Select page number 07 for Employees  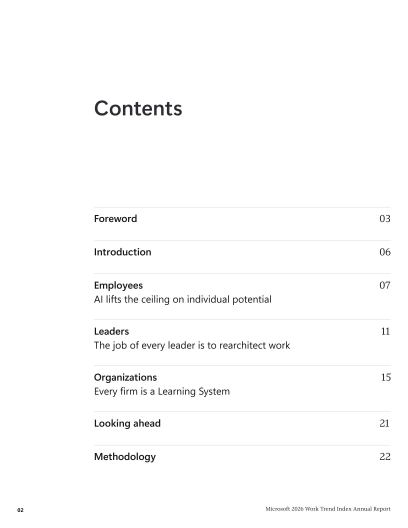click(x=385, y=285)
